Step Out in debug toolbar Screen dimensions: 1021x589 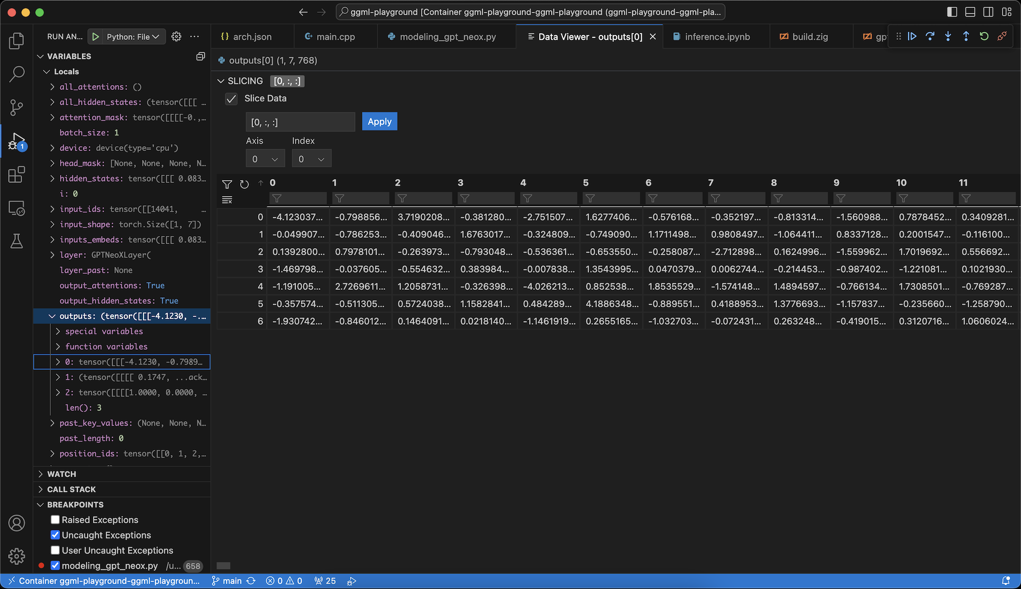966,36
